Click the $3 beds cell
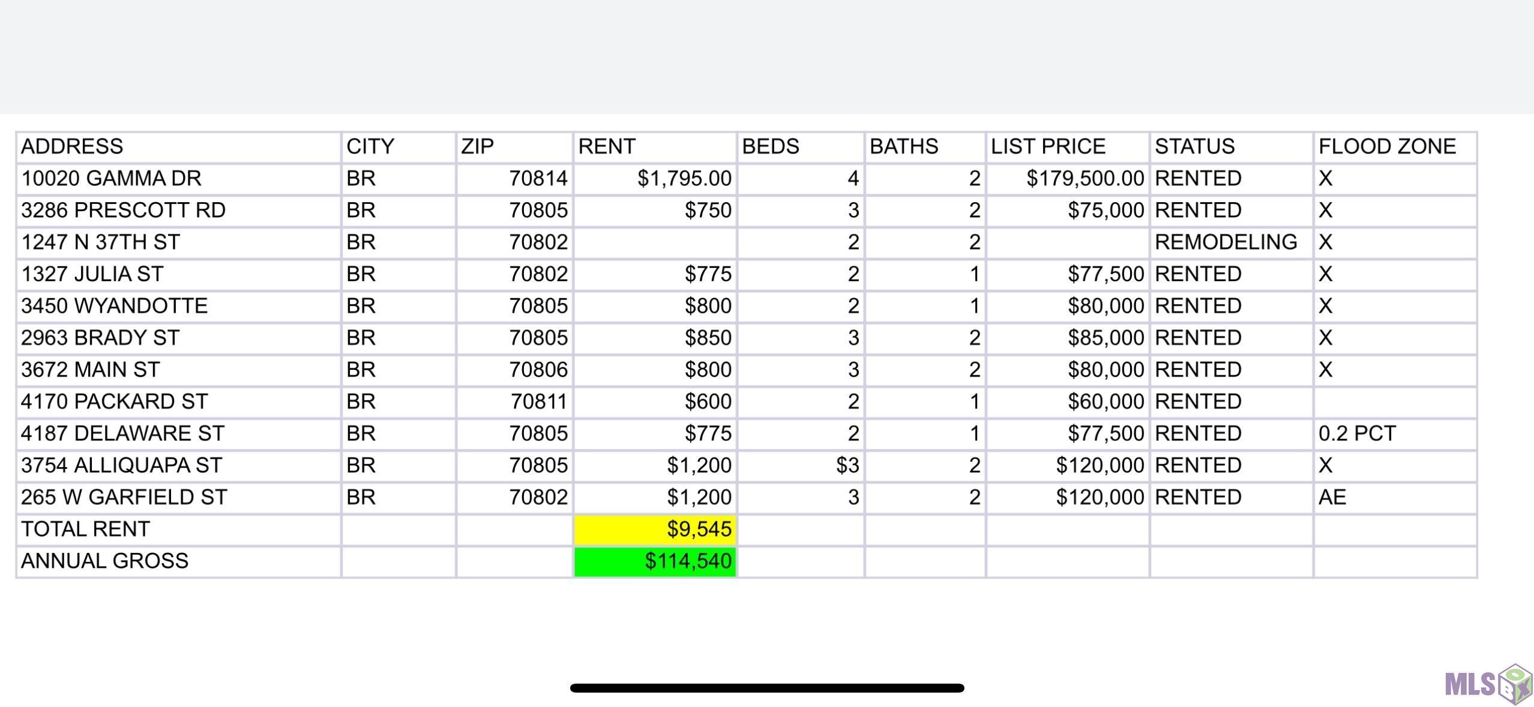This screenshot has height=707, width=1534. click(800, 465)
